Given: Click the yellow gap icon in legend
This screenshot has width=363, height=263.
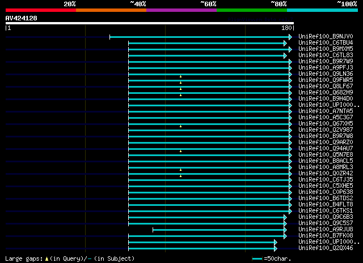Looking at the screenshot, I should [47, 259].
